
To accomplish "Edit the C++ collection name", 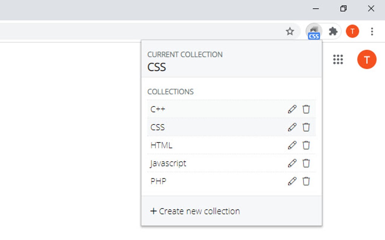I will tap(292, 109).
